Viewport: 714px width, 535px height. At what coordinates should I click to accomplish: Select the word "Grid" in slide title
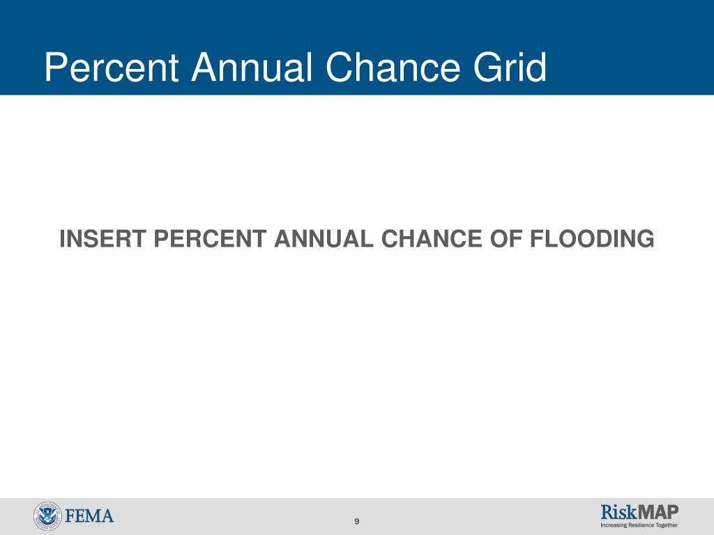click(x=510, y=68)
